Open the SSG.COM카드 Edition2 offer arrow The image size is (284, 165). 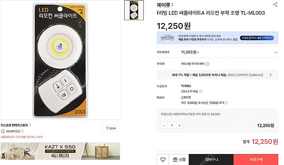coord(271,75)
